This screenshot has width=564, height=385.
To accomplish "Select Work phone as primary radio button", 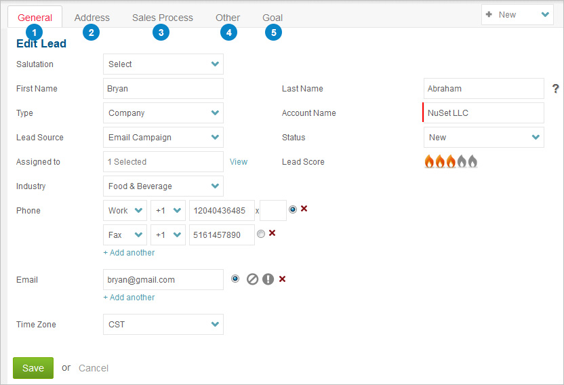I will [x=293, y=209].
